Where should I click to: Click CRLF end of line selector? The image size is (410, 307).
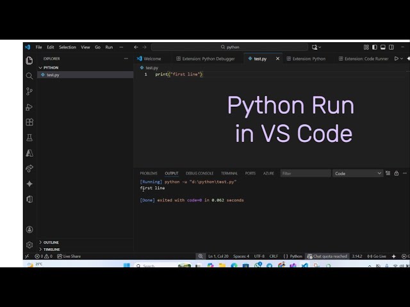pyautogui.click(x=274, y=256)
